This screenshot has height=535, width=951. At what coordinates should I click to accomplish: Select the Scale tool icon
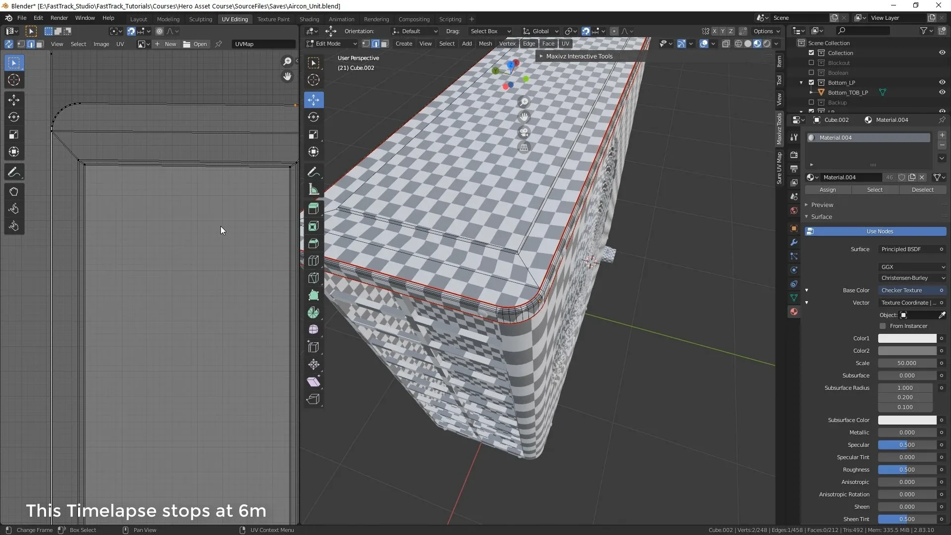coord(14,134)
